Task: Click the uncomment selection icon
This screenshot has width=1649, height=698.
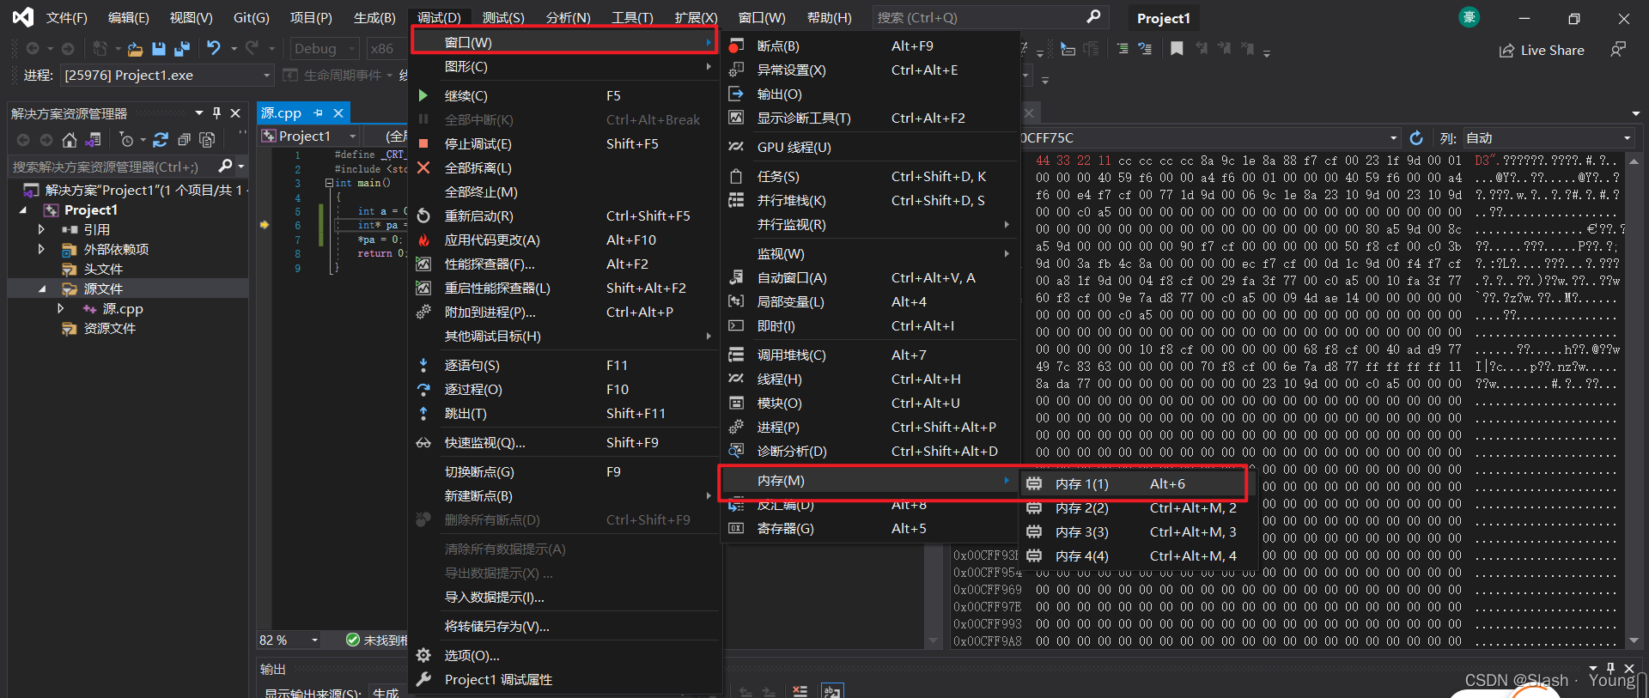Action: click(1145, 49)
